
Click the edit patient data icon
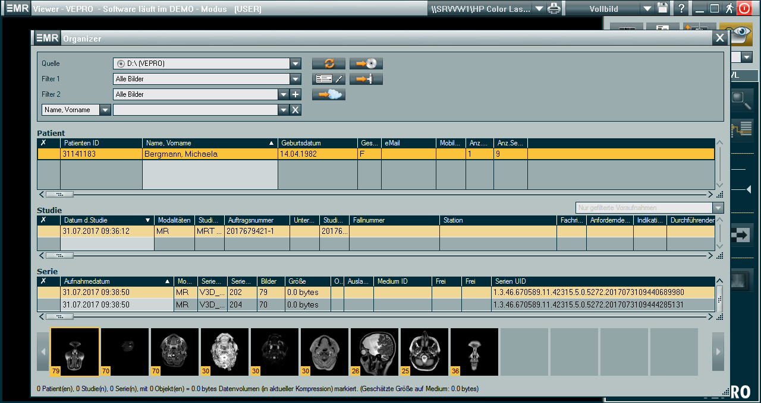coord(328,79)
